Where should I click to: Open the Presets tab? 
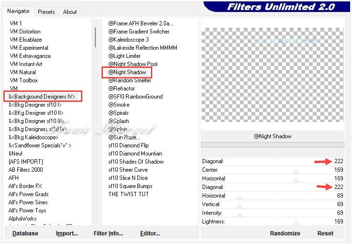coord(46,12)
